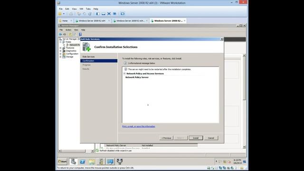This screenshot has height=171, width=304.
Task: Click the Action Center flag tray icon
Action: click(220, 161)
